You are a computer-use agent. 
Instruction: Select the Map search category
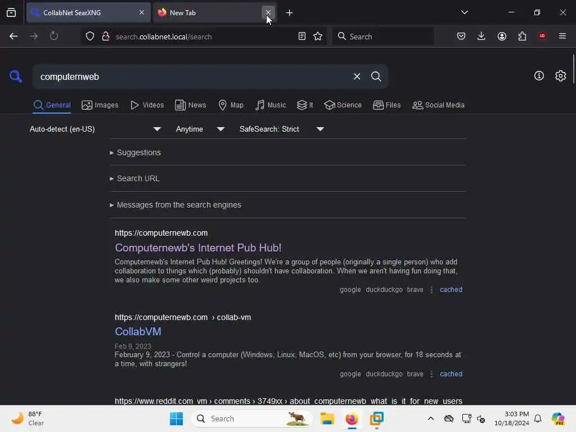coord(231,105)
